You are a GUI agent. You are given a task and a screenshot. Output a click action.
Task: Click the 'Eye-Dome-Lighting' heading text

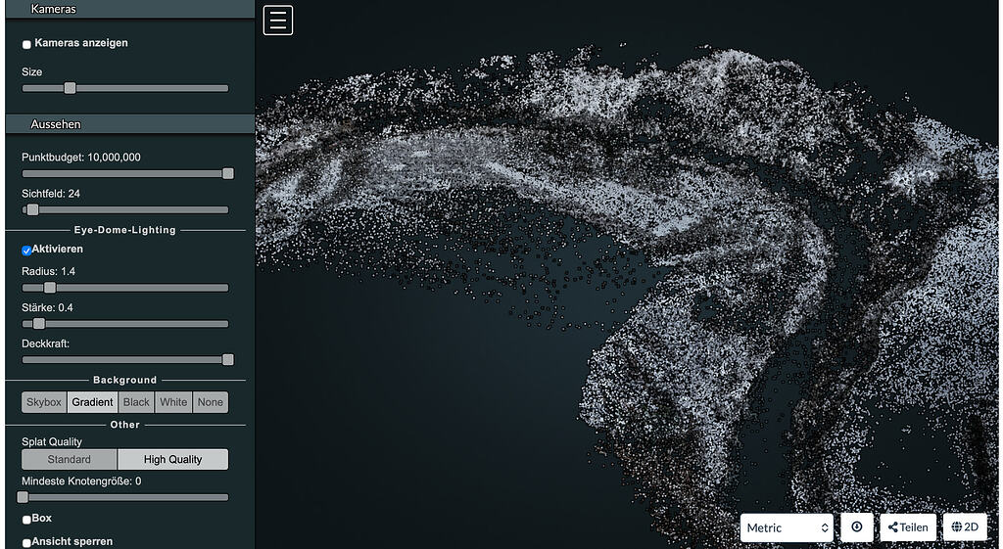point(124,230)
